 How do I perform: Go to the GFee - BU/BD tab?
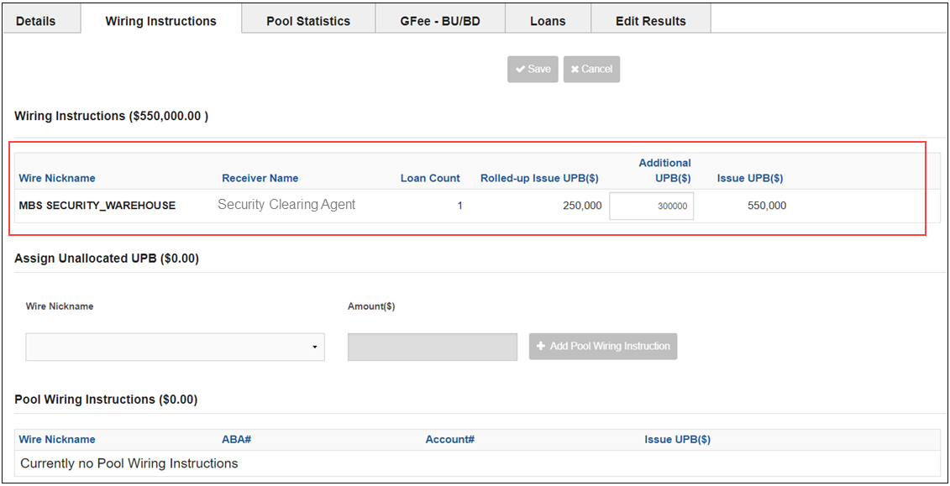click(x=440, y=21)
